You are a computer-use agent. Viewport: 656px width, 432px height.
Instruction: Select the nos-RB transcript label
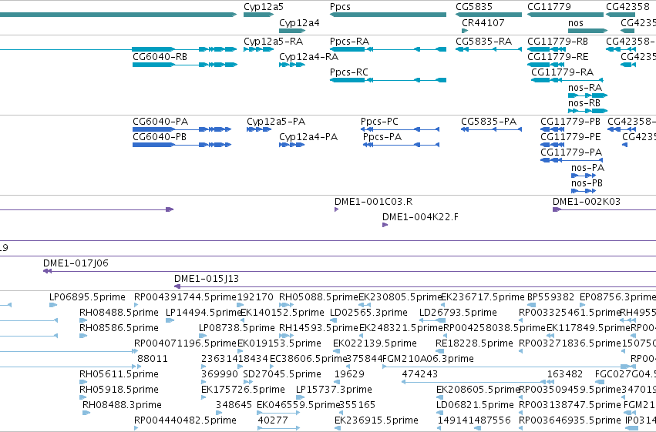[x=584, y=103]
